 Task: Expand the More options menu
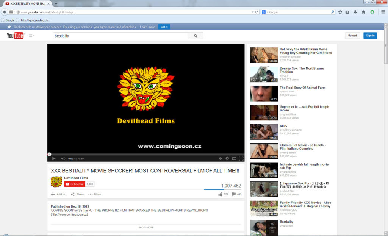click(x=94, y=194)
